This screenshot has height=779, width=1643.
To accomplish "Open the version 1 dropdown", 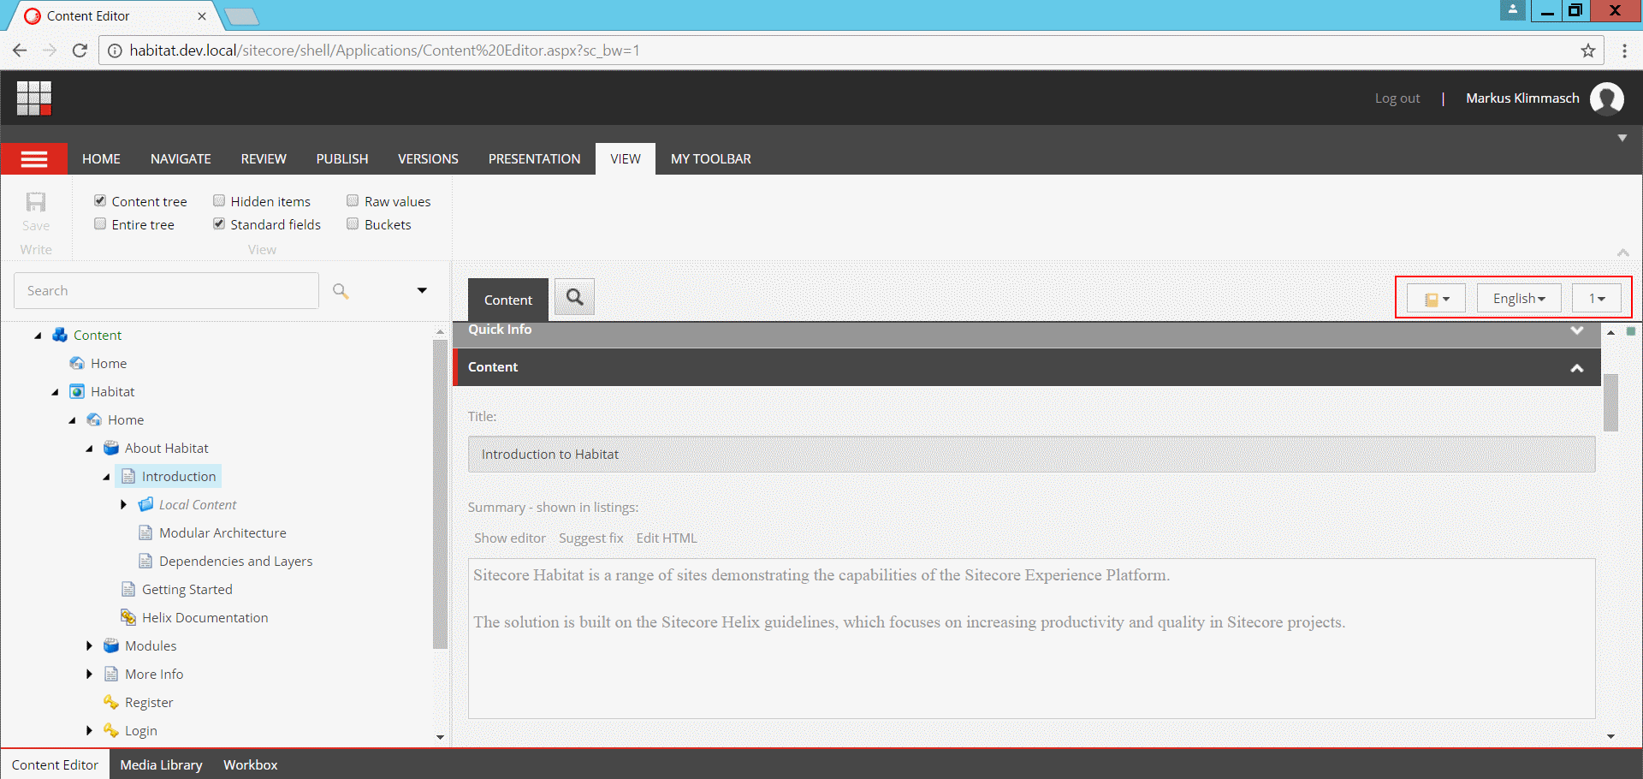I will click(x=1597, y=299).
